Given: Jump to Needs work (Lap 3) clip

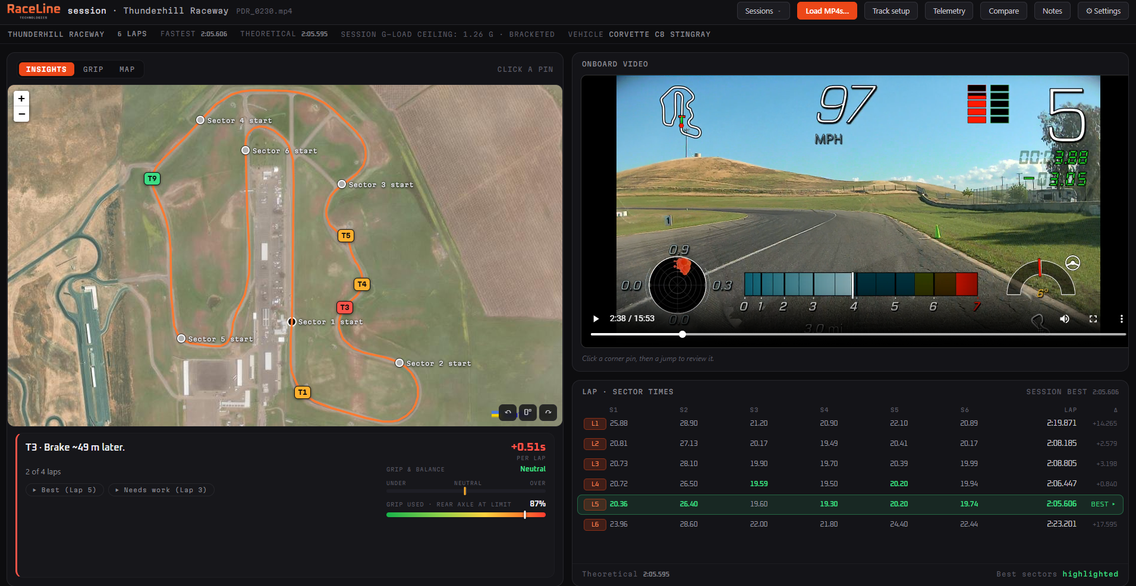Looking at the screenshot, I should (x=161, y=490).
